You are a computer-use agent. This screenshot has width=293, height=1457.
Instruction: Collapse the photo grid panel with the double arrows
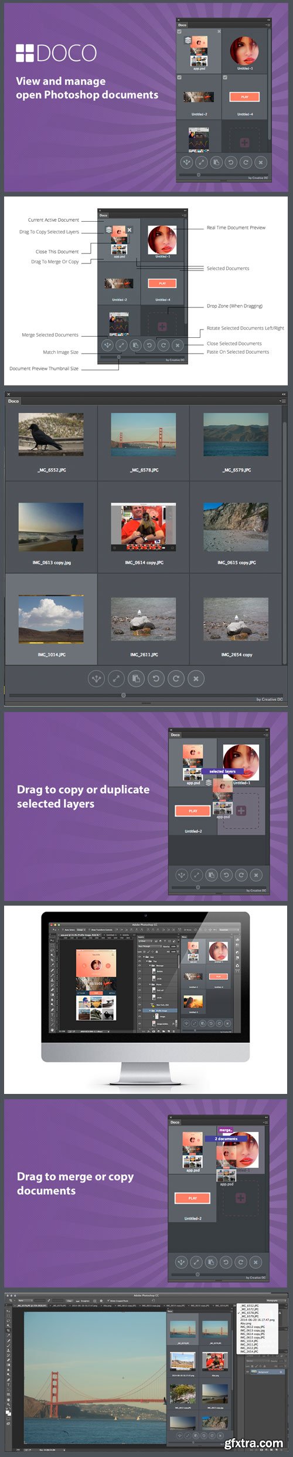(x=284, y=394)
